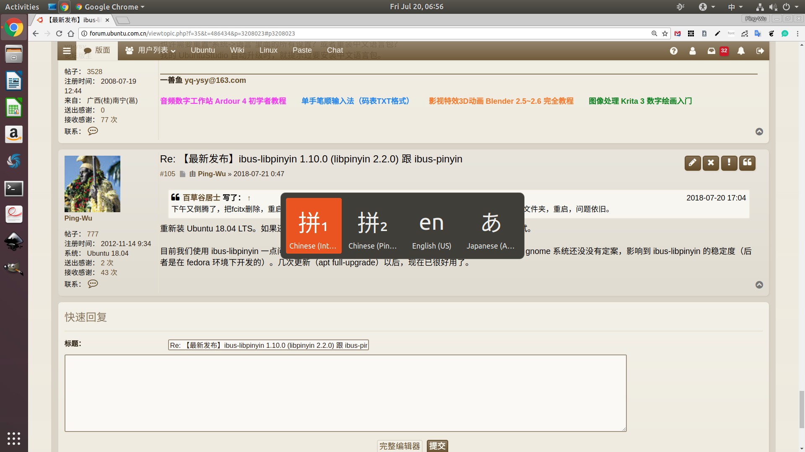Image resolution: width=805 pixels, height=452 pixels.
Task: Bookmark this page with the star icon
Action: (x=665, y=33)
